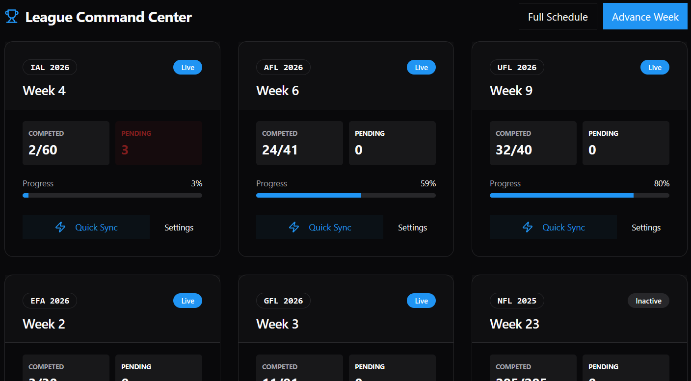The height and width of the screenshot is (381, 691).
Task: Open Settings for IAL 2026
Action: [x=179, y=227]
